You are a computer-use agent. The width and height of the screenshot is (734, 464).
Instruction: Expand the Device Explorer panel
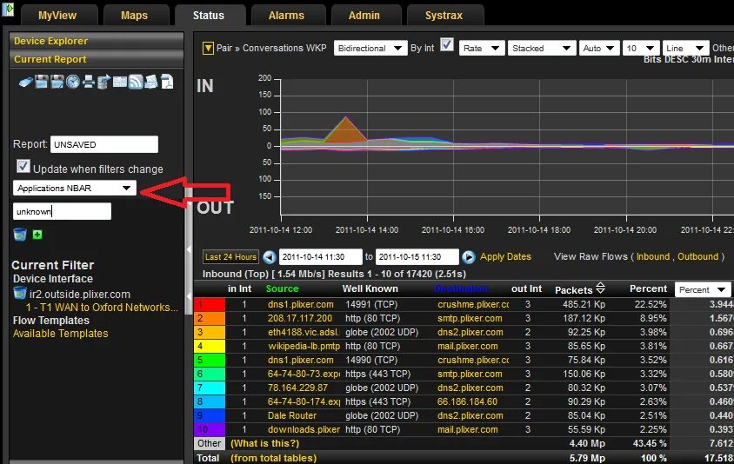pyautogui.click(x=97, y=41)
